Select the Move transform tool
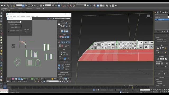 [x=35, y=6]
